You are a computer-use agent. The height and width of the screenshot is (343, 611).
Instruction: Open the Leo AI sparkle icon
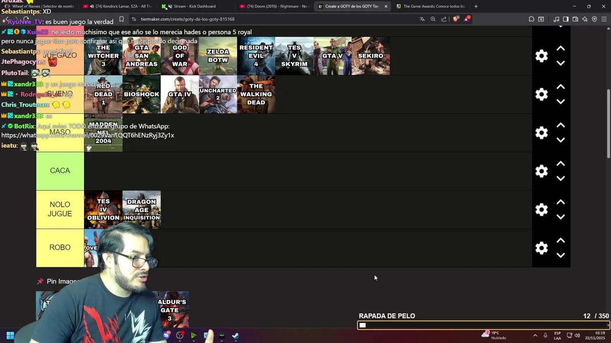[585, 19]
